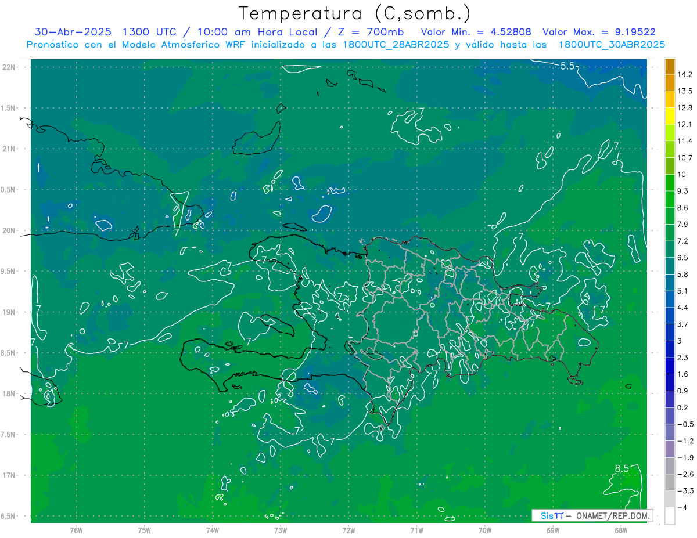Click the SisTT ONAMET/REP.DOM. logo box

click(x=592, y=515)
